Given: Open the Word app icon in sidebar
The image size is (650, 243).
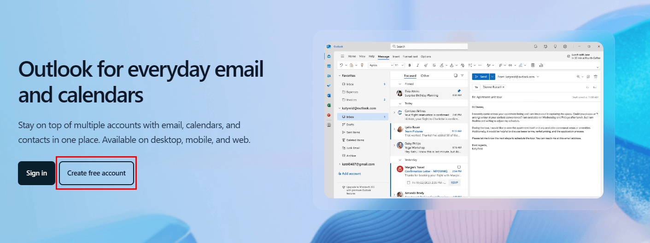Looking at the screenshot, I should (x=329, y=96).
